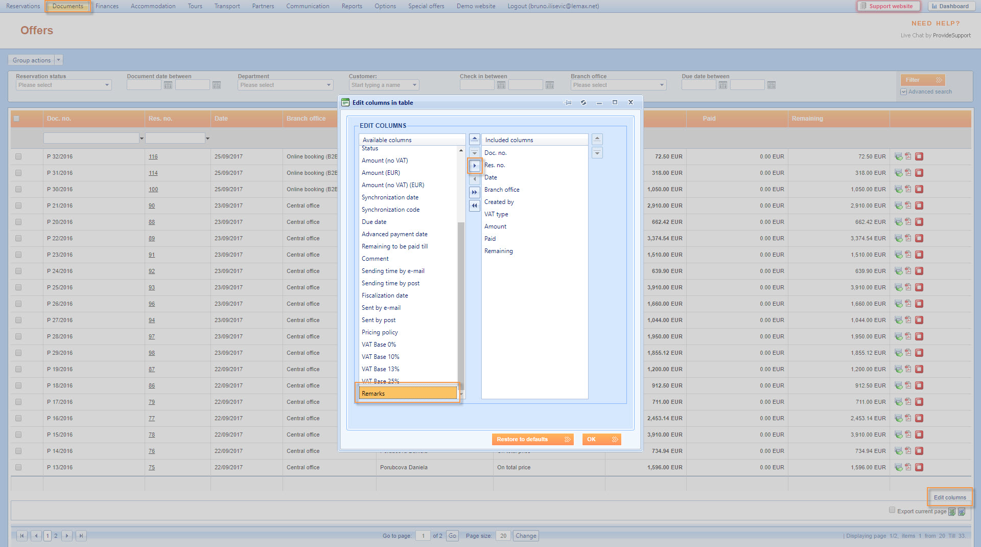
Task: Check the row box for P 13/2016
Action: point(18,467)
